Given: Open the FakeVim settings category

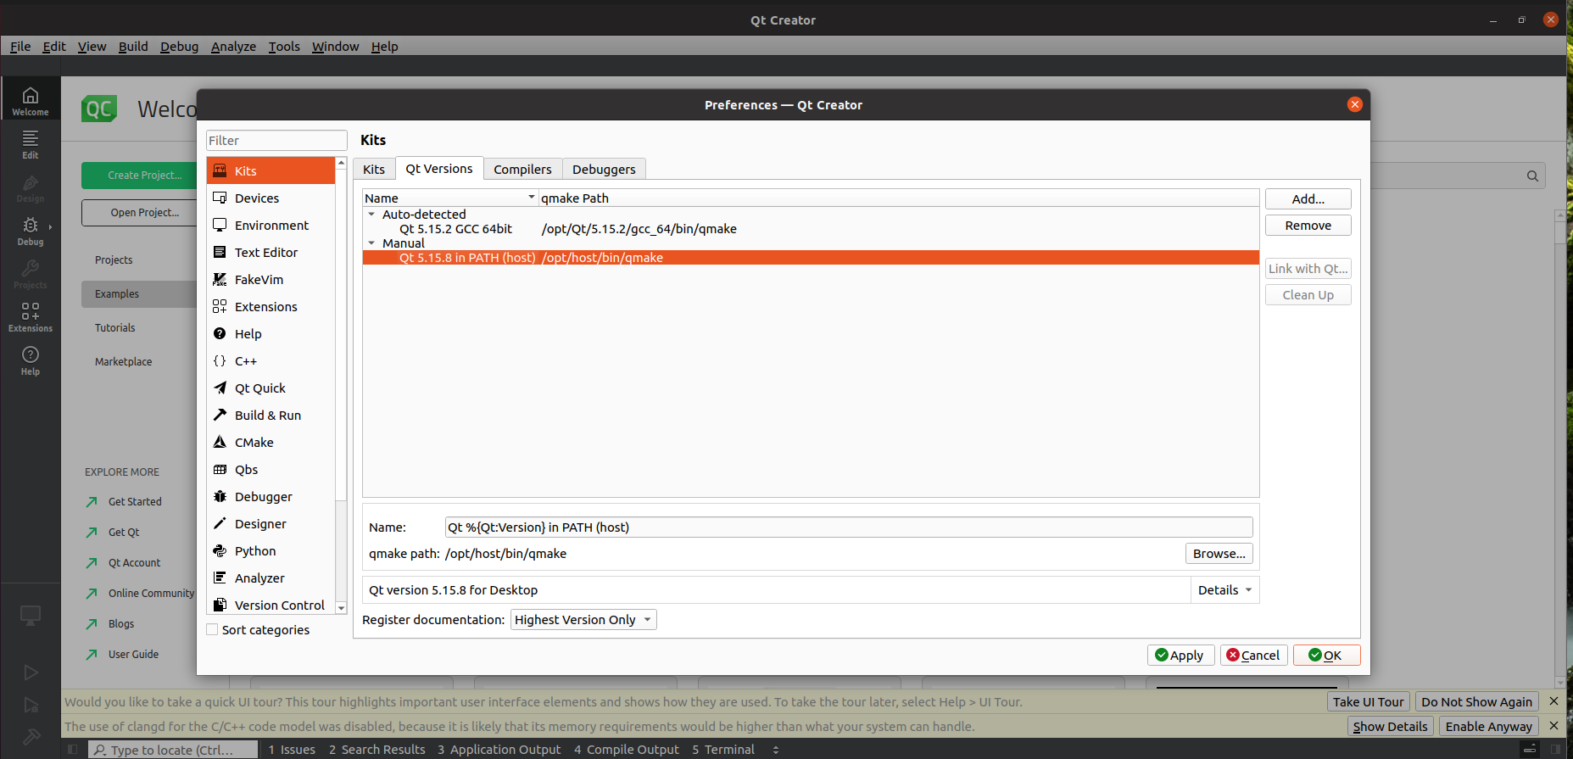Looking at the screenshot, I should coord(259,280).
